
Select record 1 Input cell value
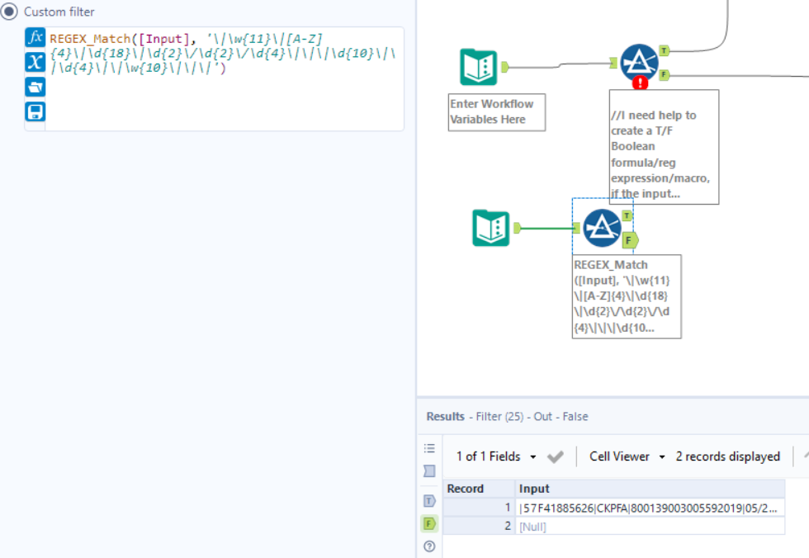pyautogui.click(x=651, y=508)
